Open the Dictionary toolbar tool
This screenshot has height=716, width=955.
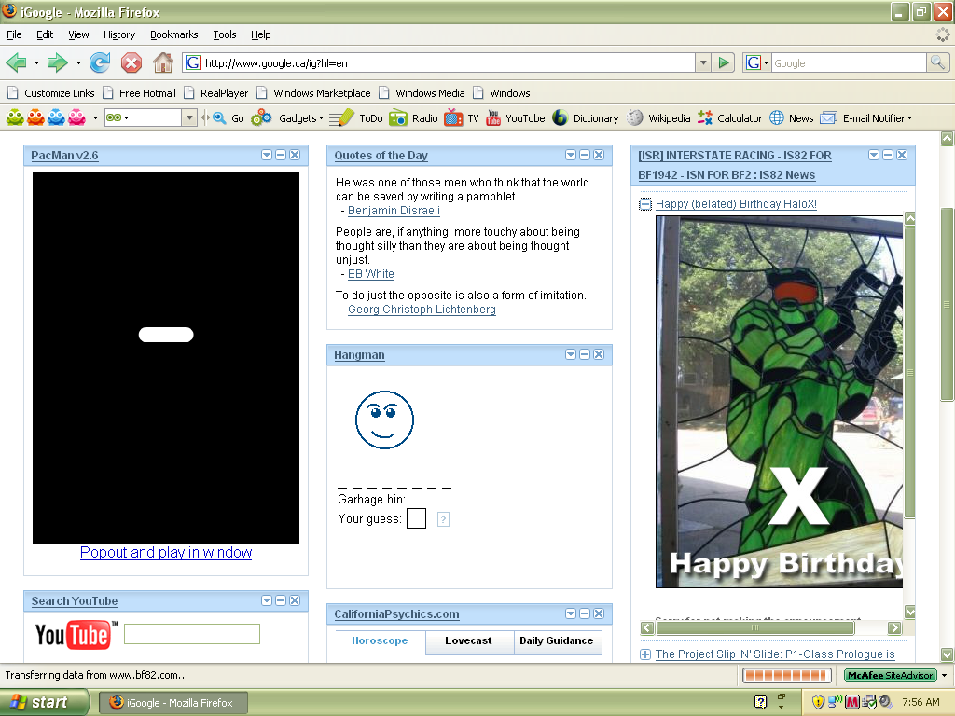586,118
